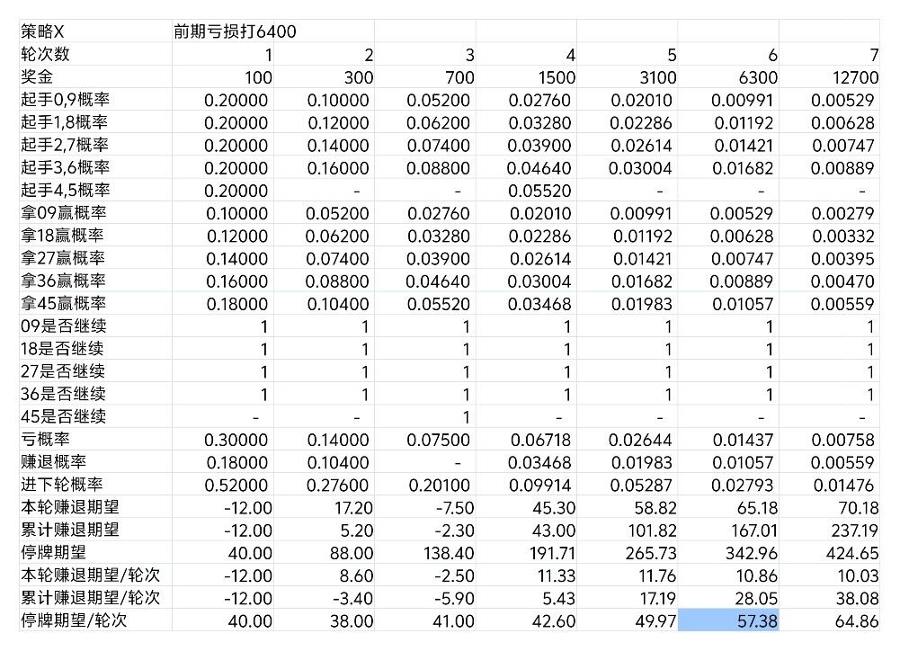Click the row label 累计赚退期望
The height and width of the screenshot is (651, 900).
69,530
